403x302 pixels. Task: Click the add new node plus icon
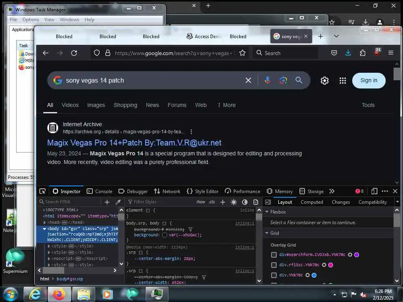pyautogui.click(x=107, y=202)
